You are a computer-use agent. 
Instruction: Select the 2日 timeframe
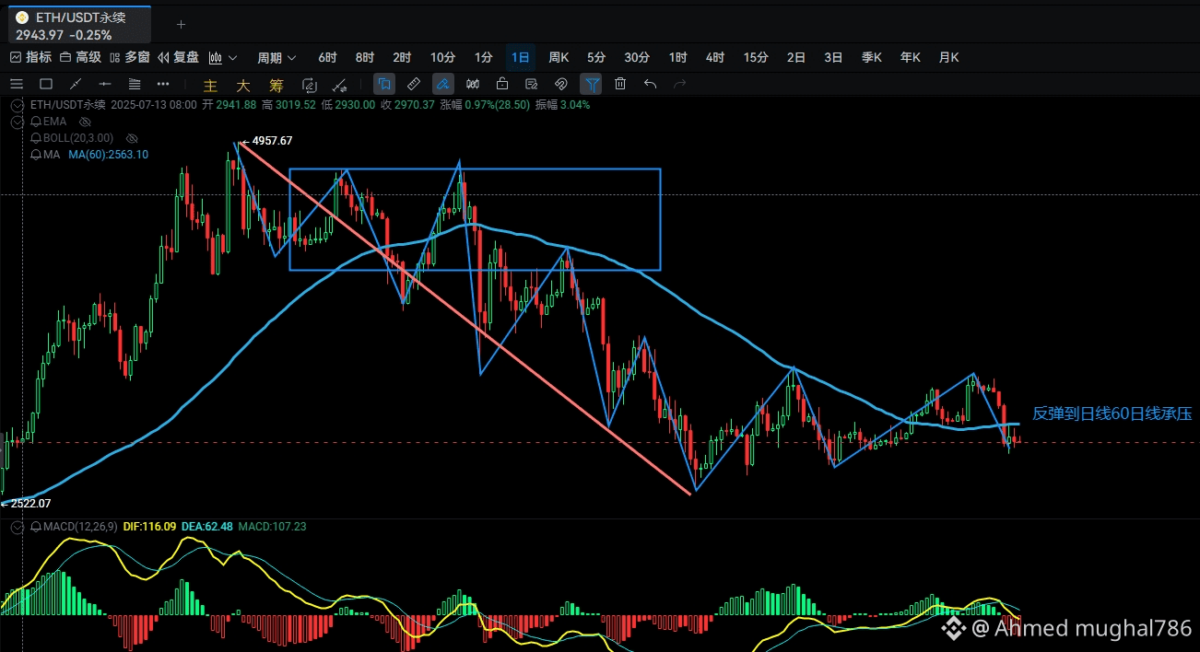click(796, 57)
